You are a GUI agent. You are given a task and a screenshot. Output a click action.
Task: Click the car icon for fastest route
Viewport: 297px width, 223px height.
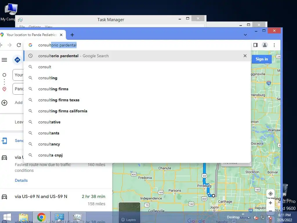click(4, 158)
